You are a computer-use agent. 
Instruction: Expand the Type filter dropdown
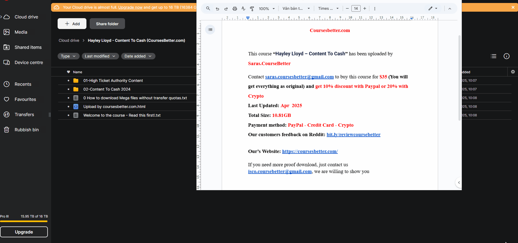(x=68, y=56)
